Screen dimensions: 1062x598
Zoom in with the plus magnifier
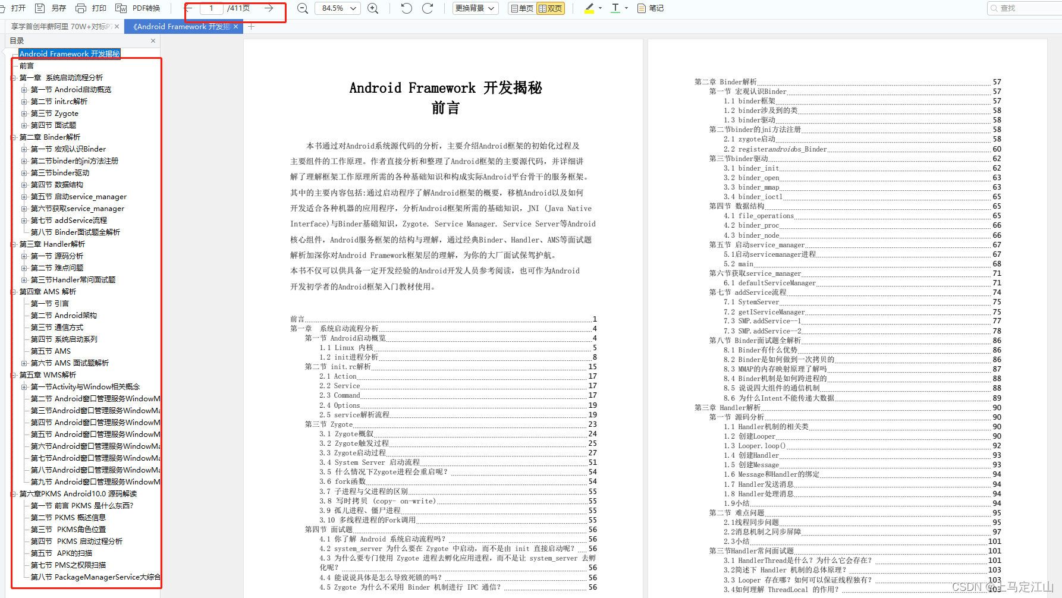373,8
